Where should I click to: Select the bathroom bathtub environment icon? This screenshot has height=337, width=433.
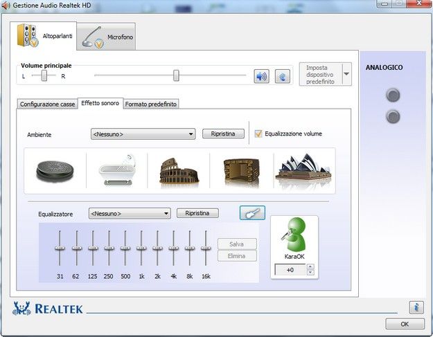118,170
